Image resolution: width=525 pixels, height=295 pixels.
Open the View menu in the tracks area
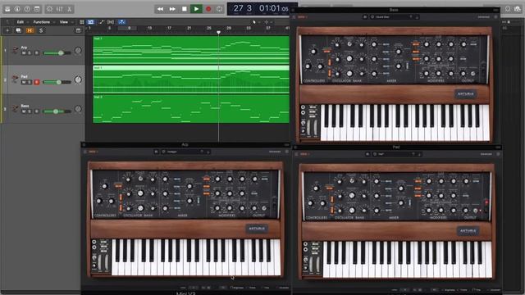(64, 22)
